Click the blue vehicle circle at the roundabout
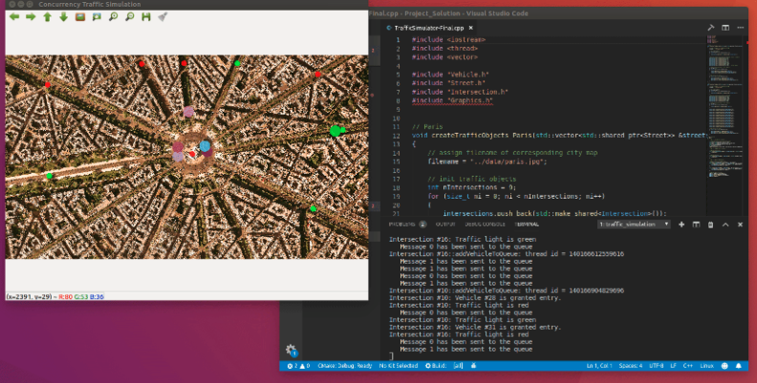Screen dimensions: 757x383 pyautogui.click(x=205, y=146)
